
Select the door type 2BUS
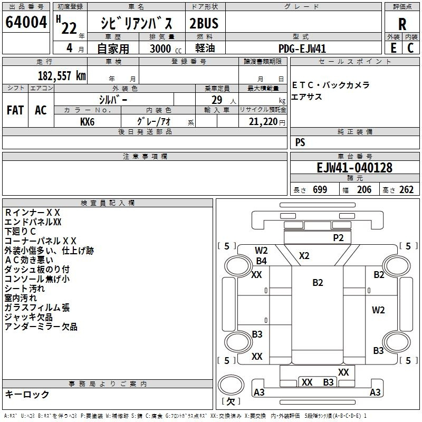204,23
